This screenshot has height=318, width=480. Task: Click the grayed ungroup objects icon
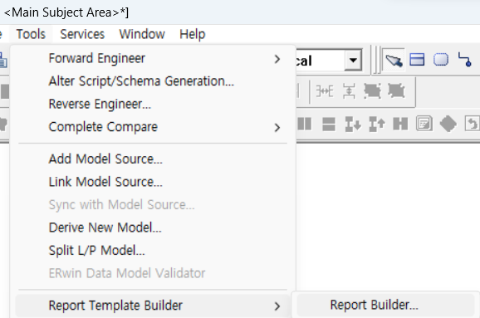[x=396, y=91]
